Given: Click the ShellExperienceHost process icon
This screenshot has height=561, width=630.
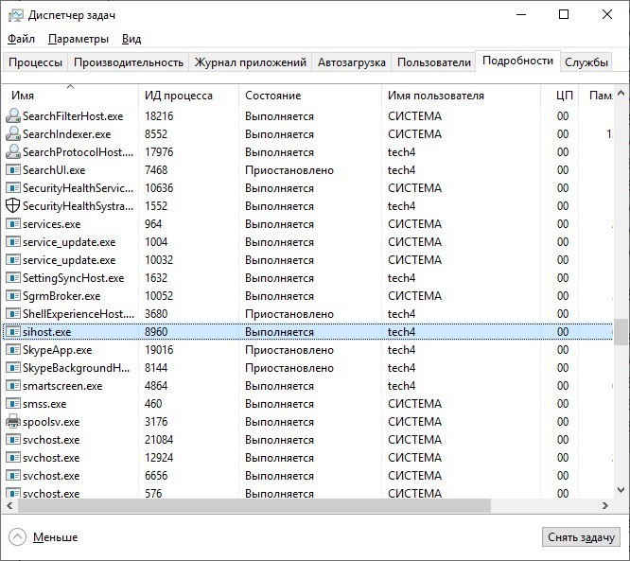Looking at the screenshot, I should coord(13,314).
